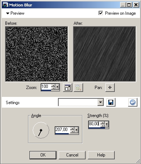Open Help for Motion Blur

click(101, 155)
